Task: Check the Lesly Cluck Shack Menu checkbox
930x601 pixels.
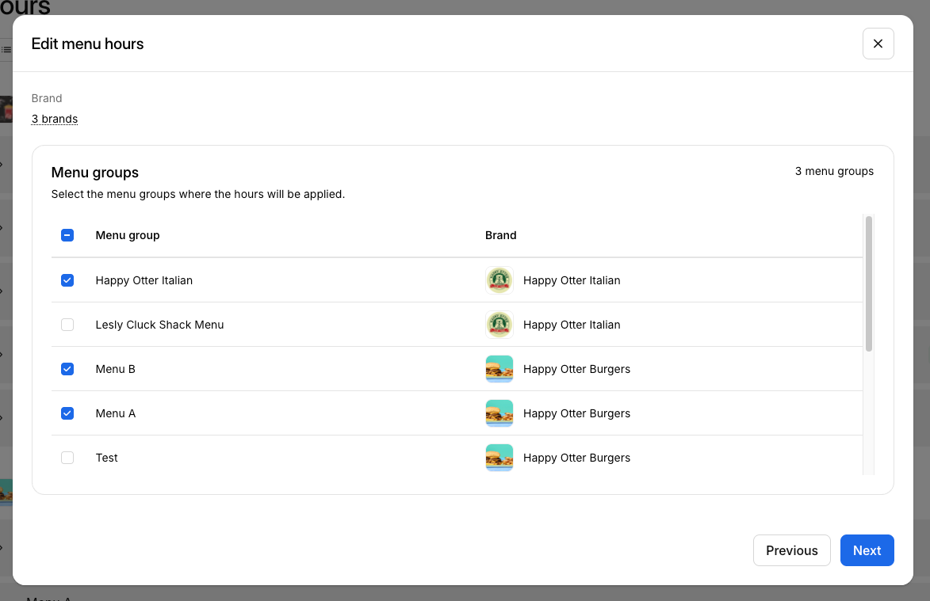Action: [x=67, y=325]
